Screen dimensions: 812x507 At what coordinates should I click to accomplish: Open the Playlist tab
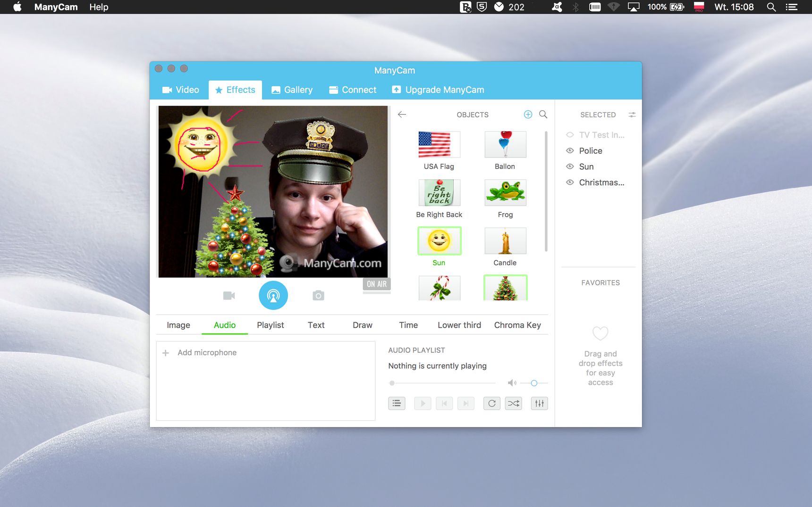(x=271, y=325)
